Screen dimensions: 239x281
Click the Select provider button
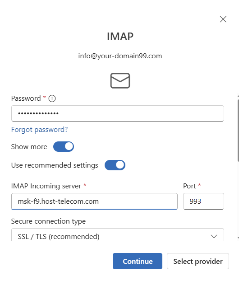tap(198, 261)
